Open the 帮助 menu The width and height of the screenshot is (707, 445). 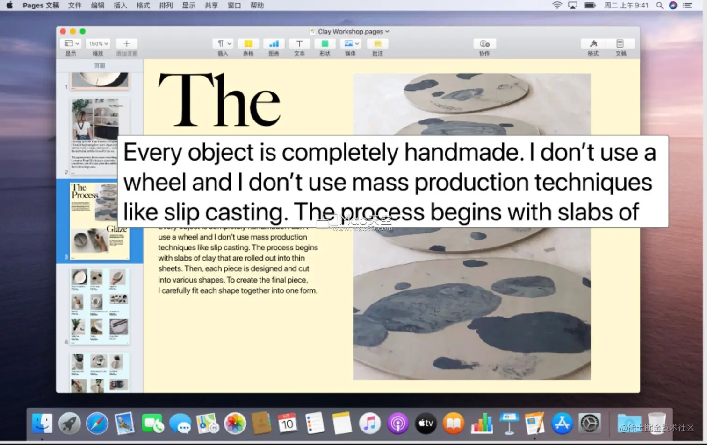coord(257,5)
